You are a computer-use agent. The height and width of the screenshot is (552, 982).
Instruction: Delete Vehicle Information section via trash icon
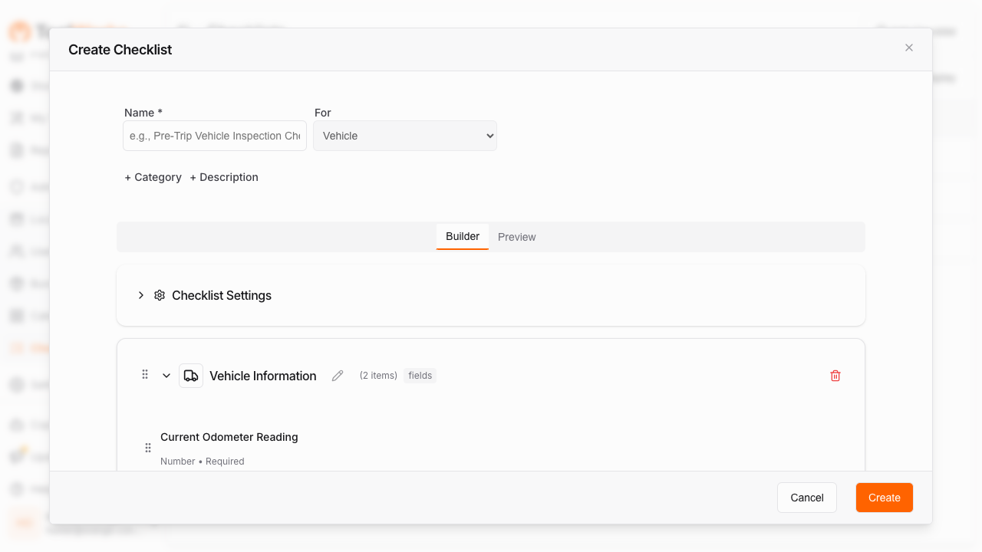tap(835, 376)
